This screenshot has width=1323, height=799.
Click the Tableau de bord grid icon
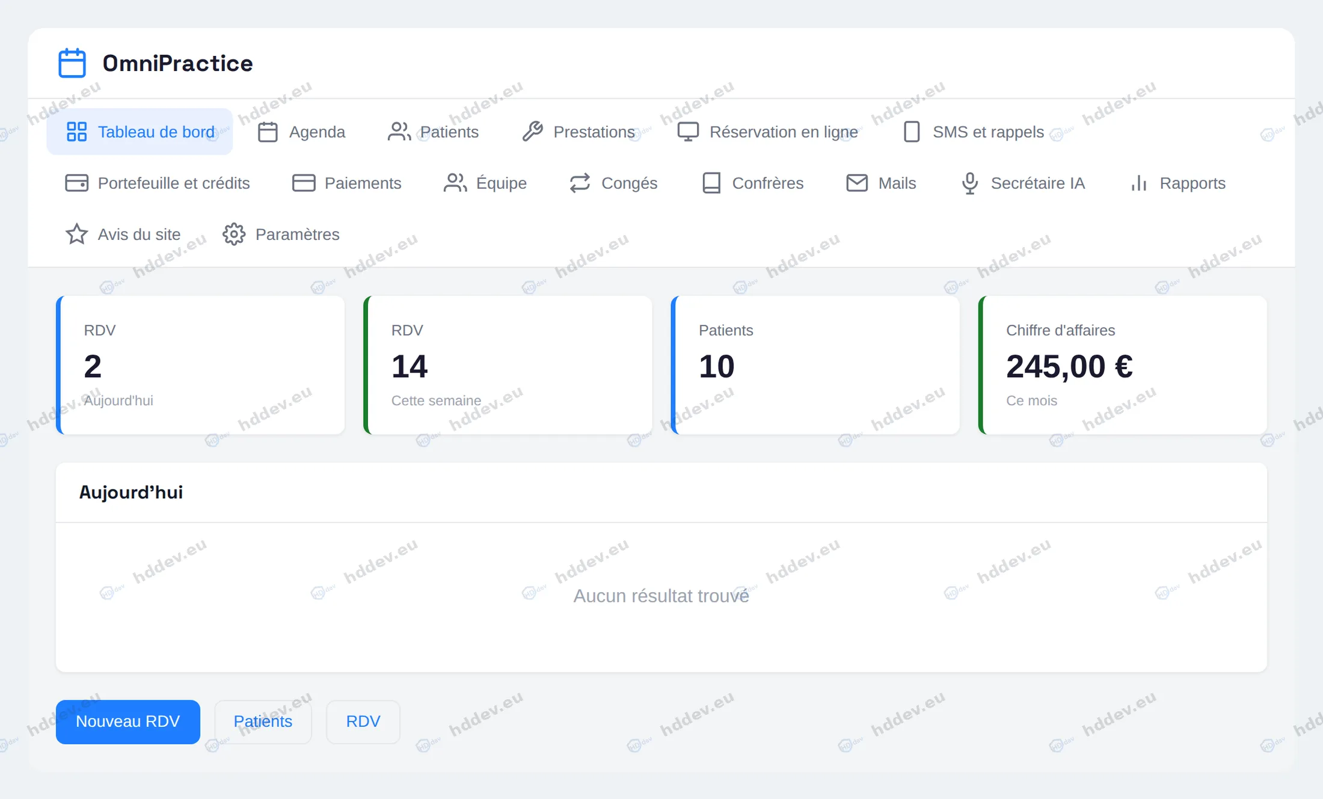(x=76, y=132)
